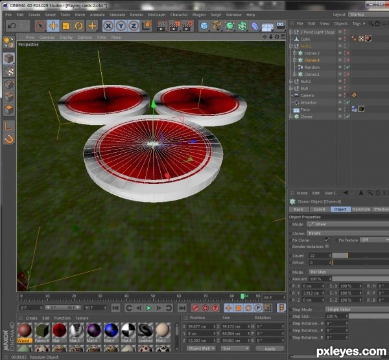Viewport: 389px width, 360px height.
Task: Expand Cloner.5 in object tree
Action: point(294,53)
